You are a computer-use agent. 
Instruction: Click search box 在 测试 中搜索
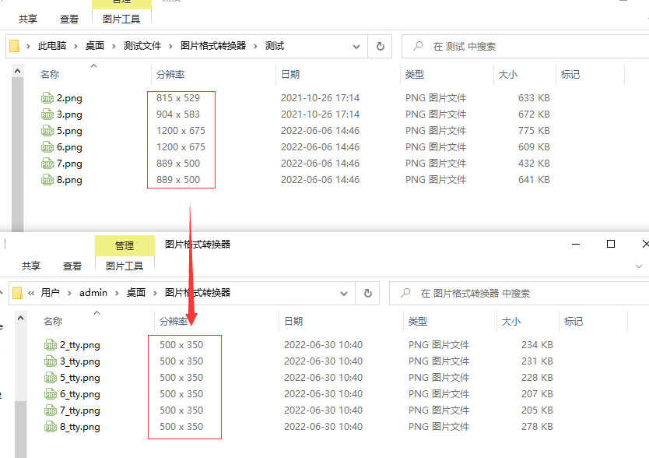pos(525,46)
